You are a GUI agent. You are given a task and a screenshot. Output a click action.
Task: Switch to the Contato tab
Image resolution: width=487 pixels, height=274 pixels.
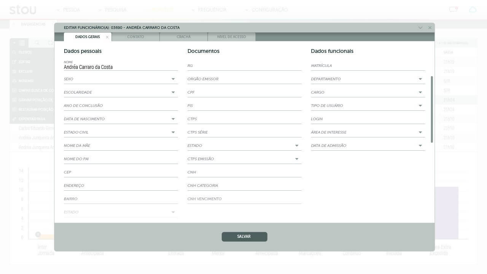click(x=135, y=37)
